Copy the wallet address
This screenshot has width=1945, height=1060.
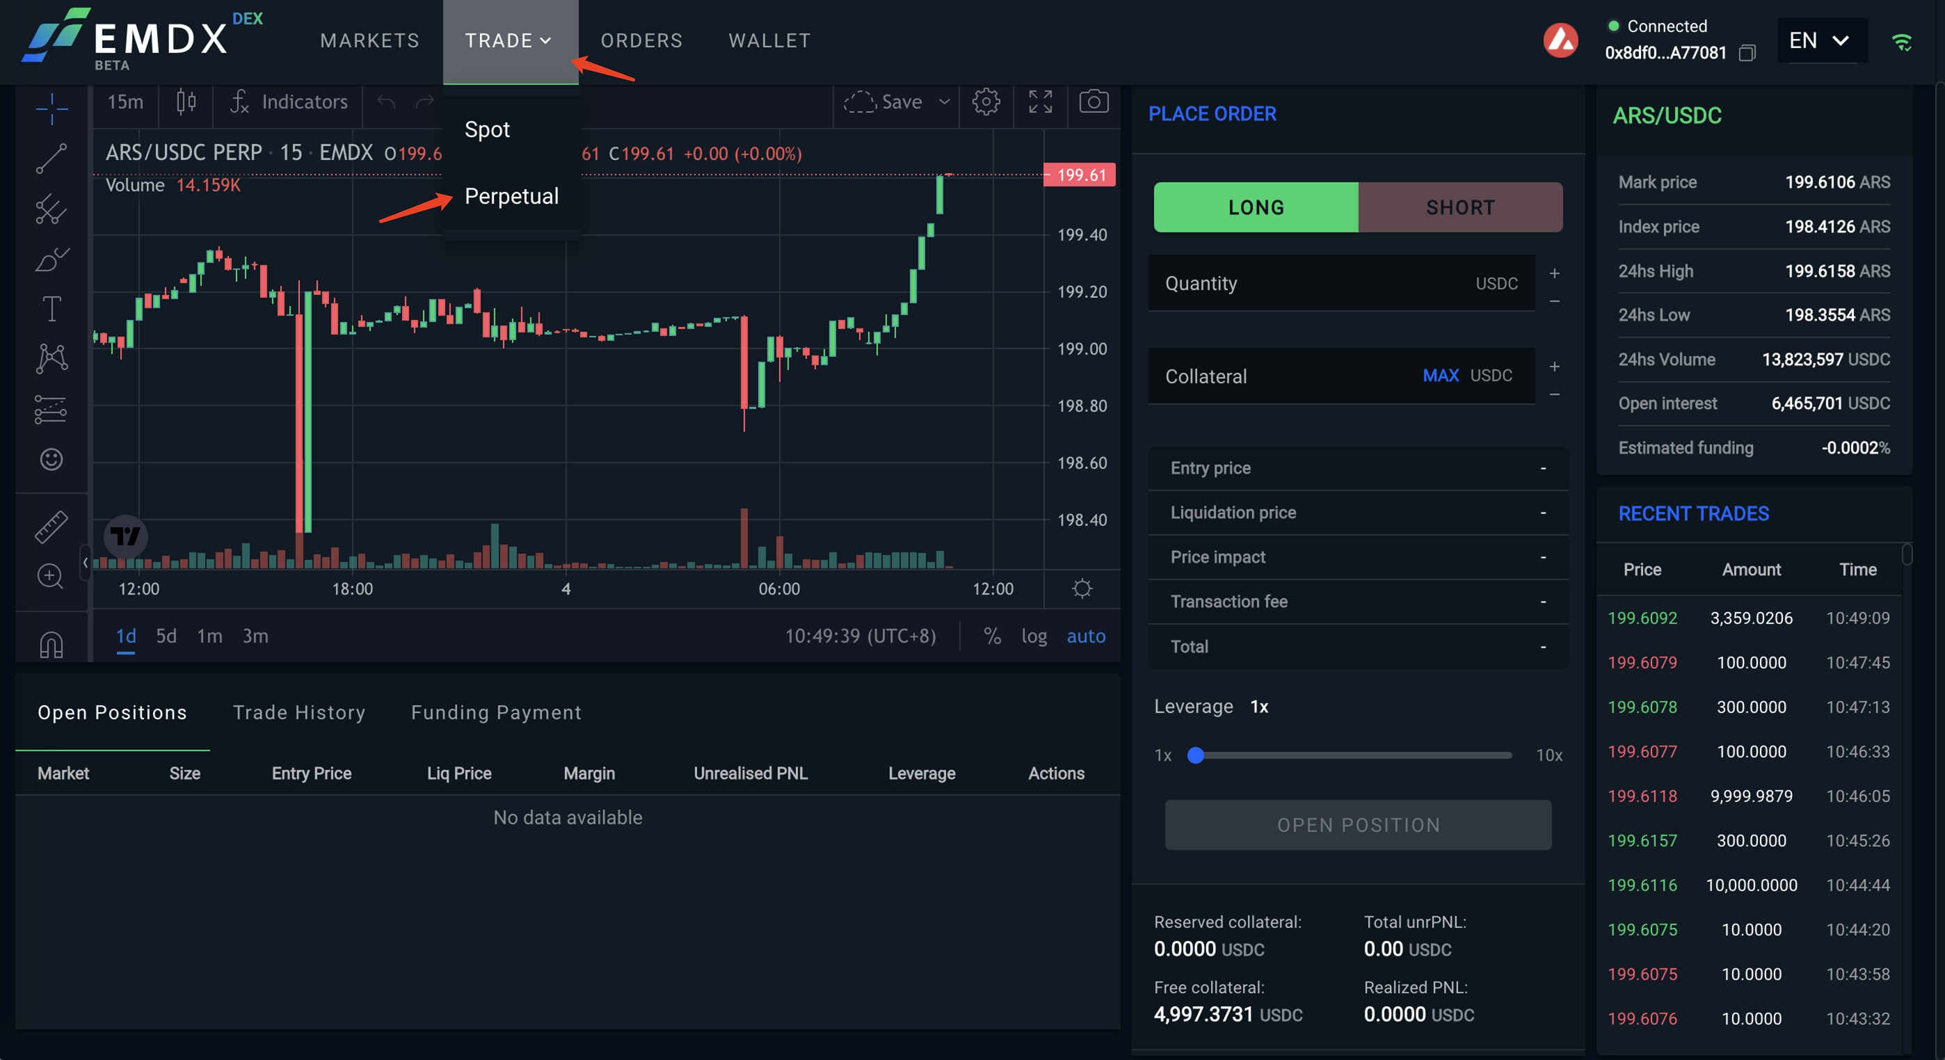coord(1747,53)
